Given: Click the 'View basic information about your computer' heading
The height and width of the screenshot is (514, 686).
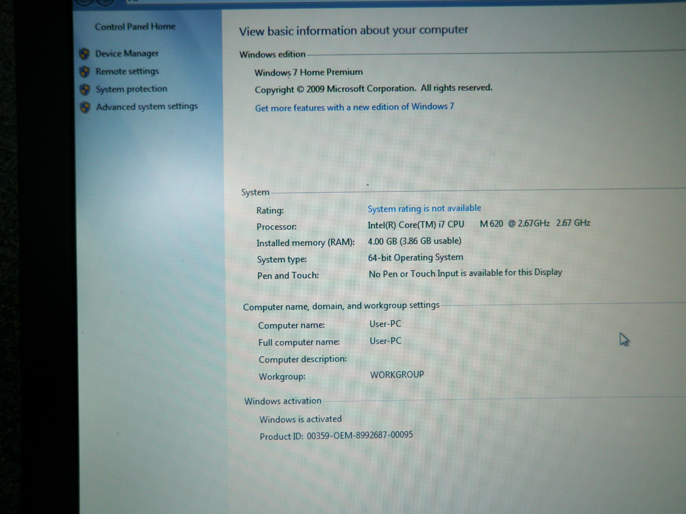Looking at the screenshot, I should (x=353, y=31).
